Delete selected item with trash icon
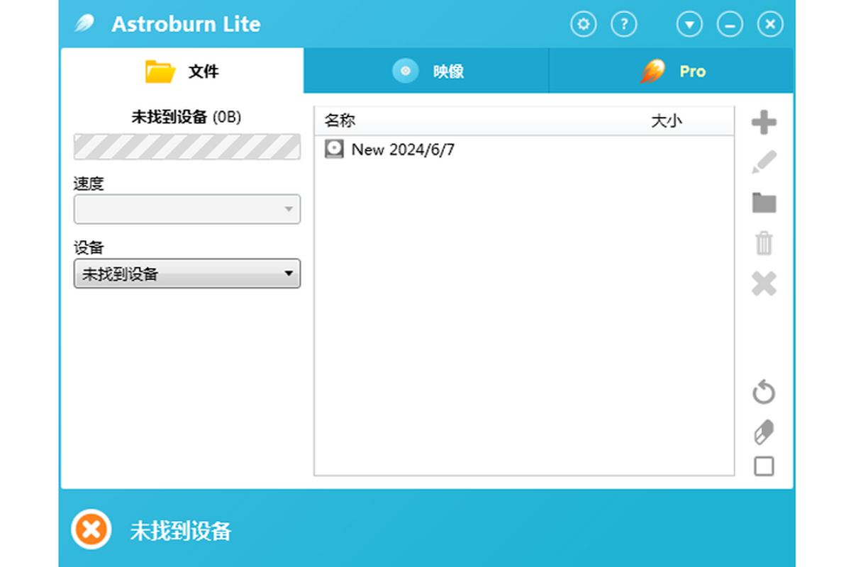Viewport: 851px width, 567px height. [x=764, y=243]
